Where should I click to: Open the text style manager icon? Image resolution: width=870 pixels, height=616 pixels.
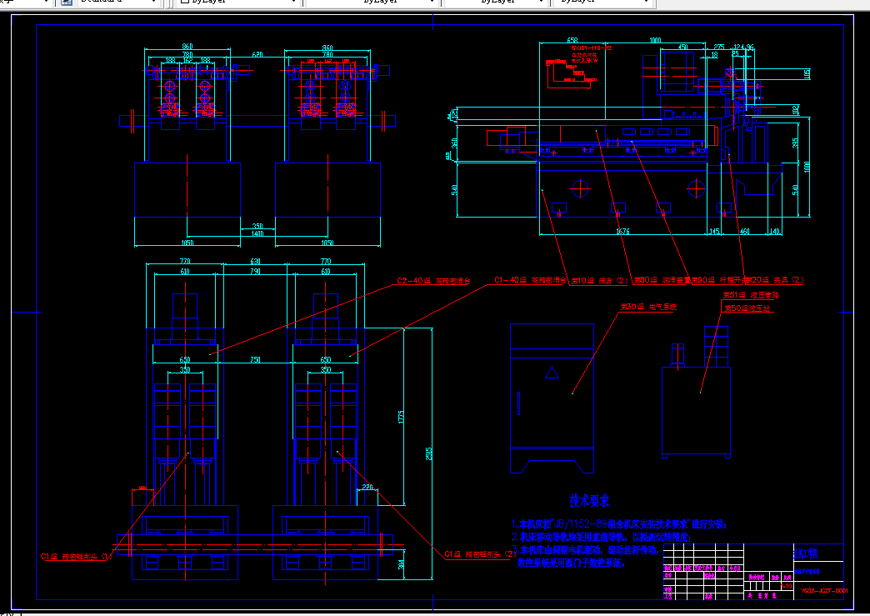(67, 2)
